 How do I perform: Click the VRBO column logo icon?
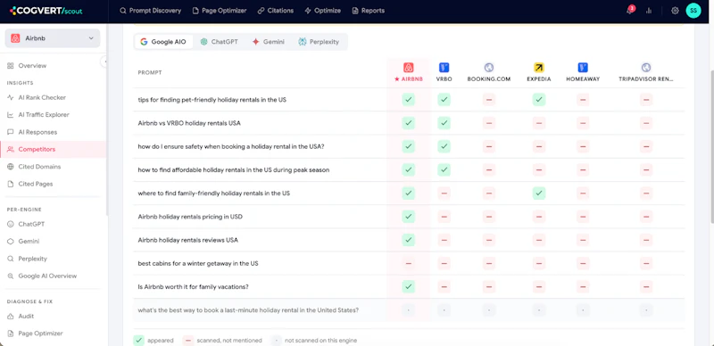click(x=444, y=68)
